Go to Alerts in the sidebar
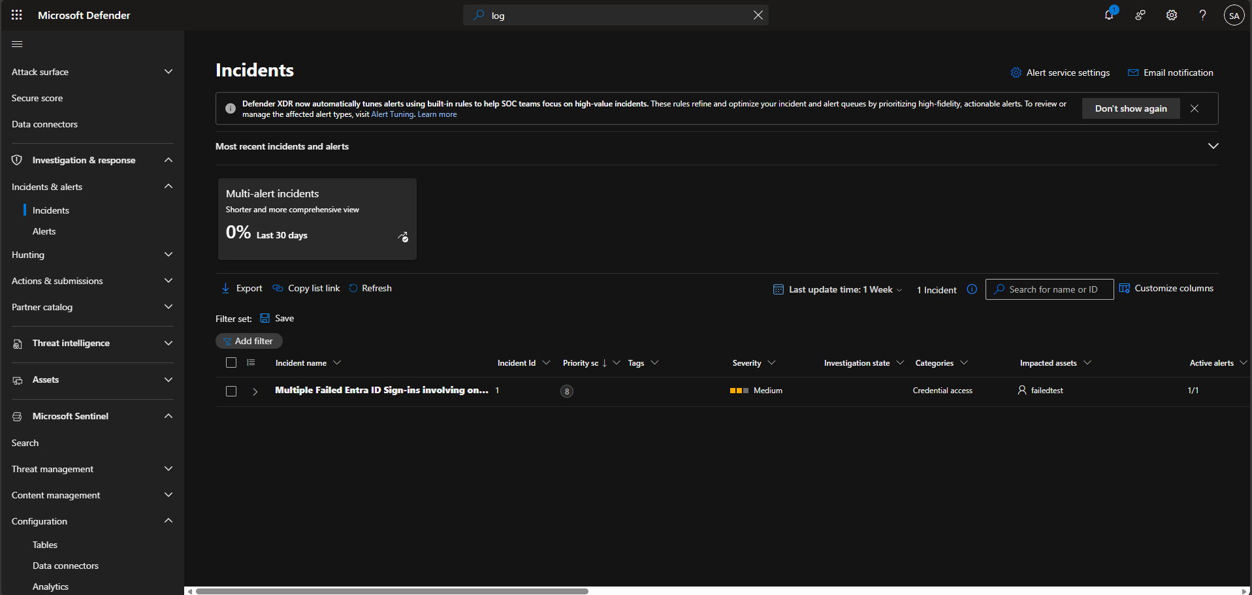Viewport: 1252px width, 595px height. (44, 231)
